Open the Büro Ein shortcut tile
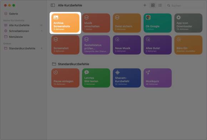207x140 pixels. [x=188, y=45]
